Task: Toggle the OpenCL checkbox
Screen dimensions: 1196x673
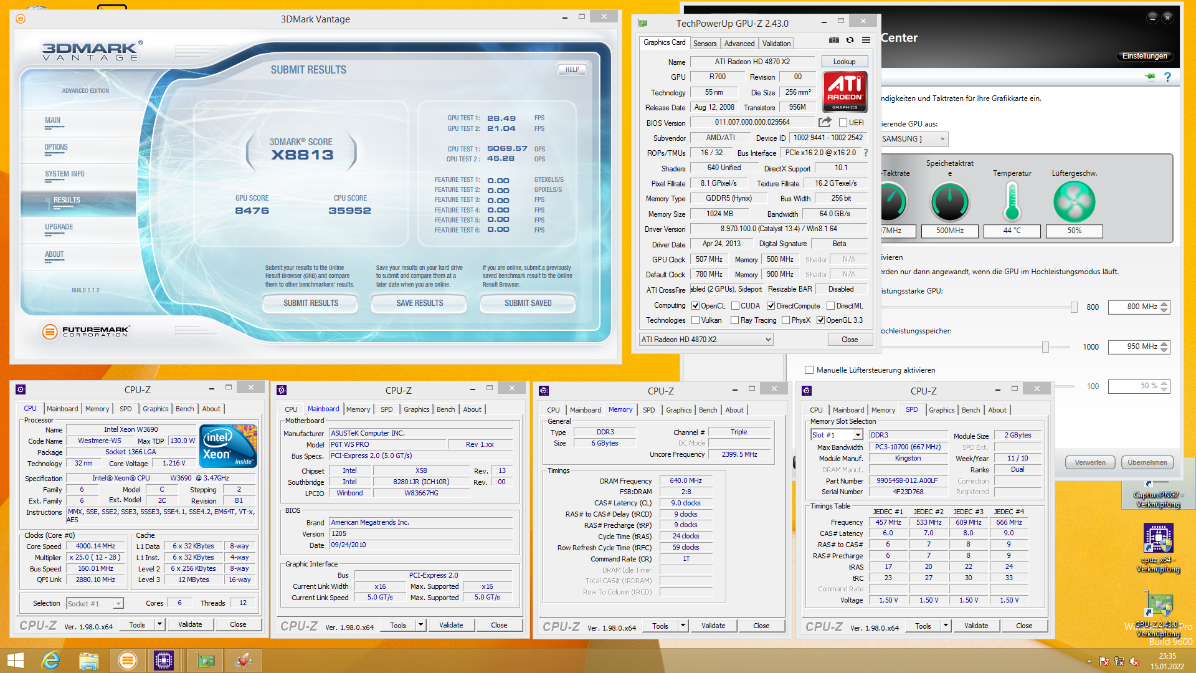Action: click(695, 306)
